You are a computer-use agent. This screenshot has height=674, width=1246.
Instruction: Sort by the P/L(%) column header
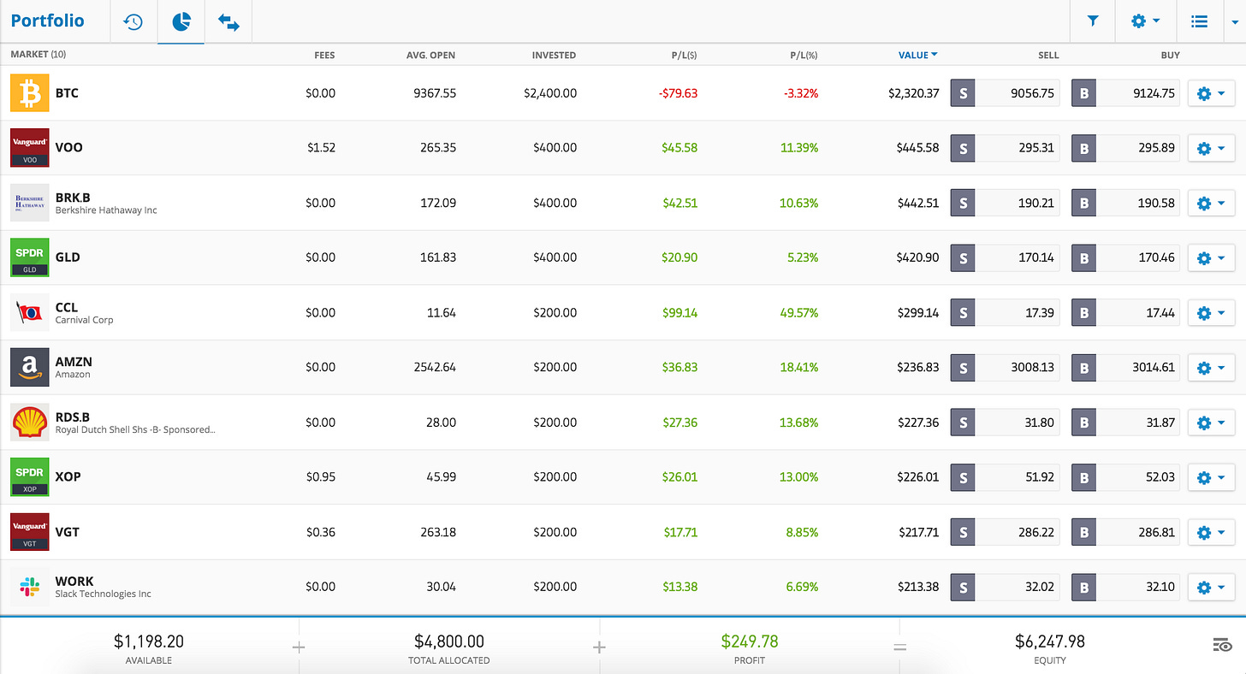(x=804, y=55)
